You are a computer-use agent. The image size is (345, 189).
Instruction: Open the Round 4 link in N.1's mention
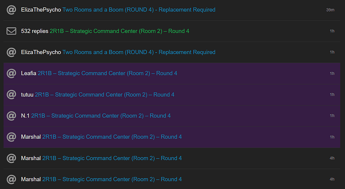pyautogui.click(x=101, y=115)
